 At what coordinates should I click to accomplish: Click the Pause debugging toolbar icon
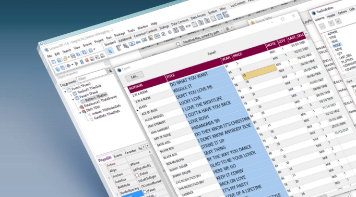(x=81, y=62)
